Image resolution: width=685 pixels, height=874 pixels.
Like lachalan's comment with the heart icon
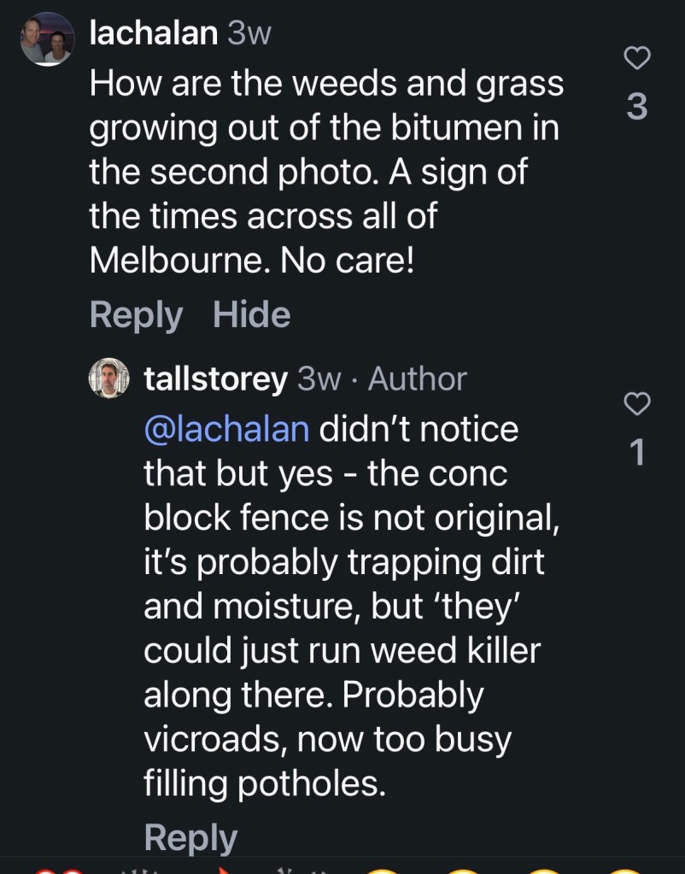tap(637, 58)
